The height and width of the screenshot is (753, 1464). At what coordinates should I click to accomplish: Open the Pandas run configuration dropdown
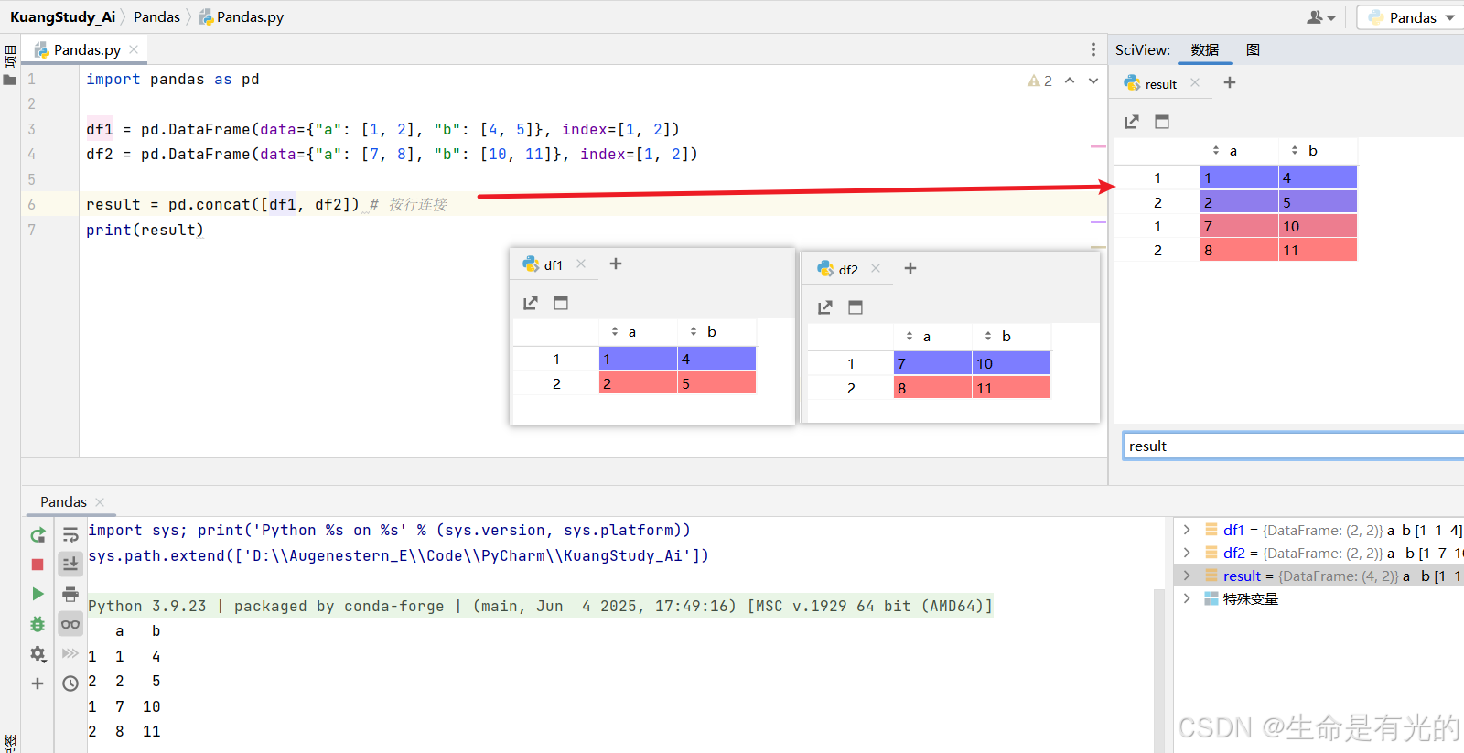point(1410,17)
